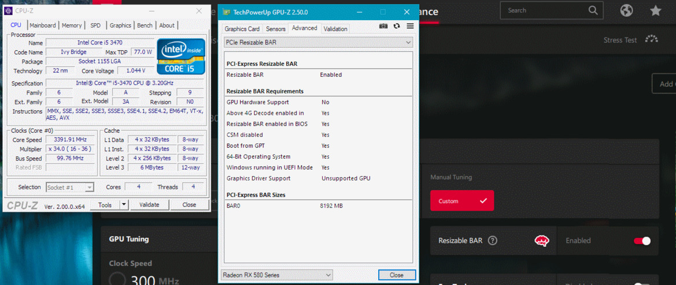Click GPU-Z screenshot camera icon
The width and height of the screenshot is (676, 285).
(383, 26)
